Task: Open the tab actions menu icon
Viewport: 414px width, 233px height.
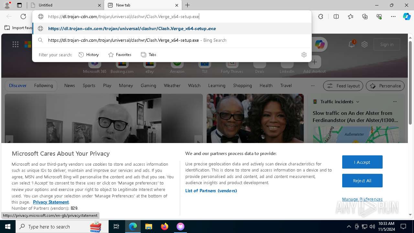Action: coord(19,5)
